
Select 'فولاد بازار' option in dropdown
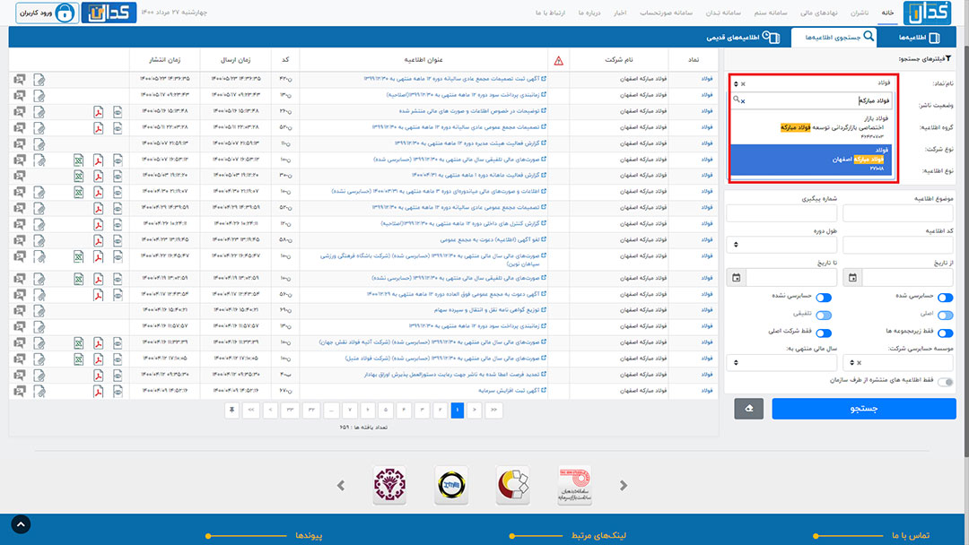(811, 127)
